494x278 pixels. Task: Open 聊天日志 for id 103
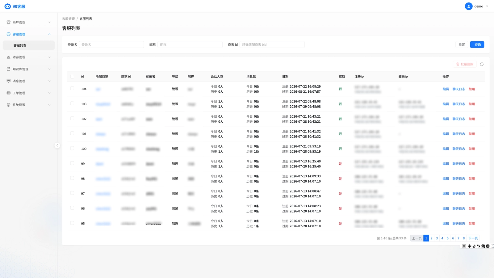click(x=458, y=104)
